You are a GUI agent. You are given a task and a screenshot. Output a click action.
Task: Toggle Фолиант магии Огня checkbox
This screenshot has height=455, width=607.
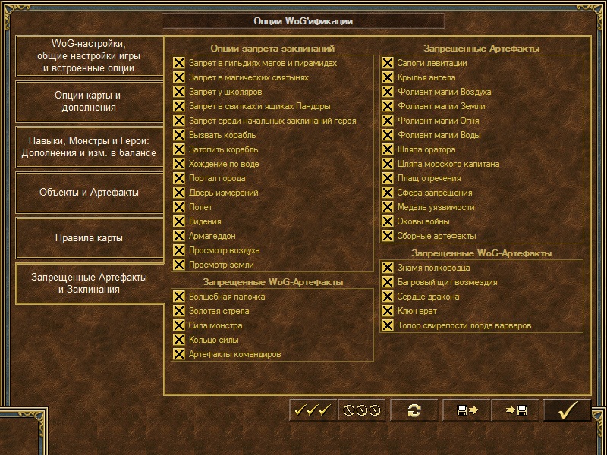[388, 121]
